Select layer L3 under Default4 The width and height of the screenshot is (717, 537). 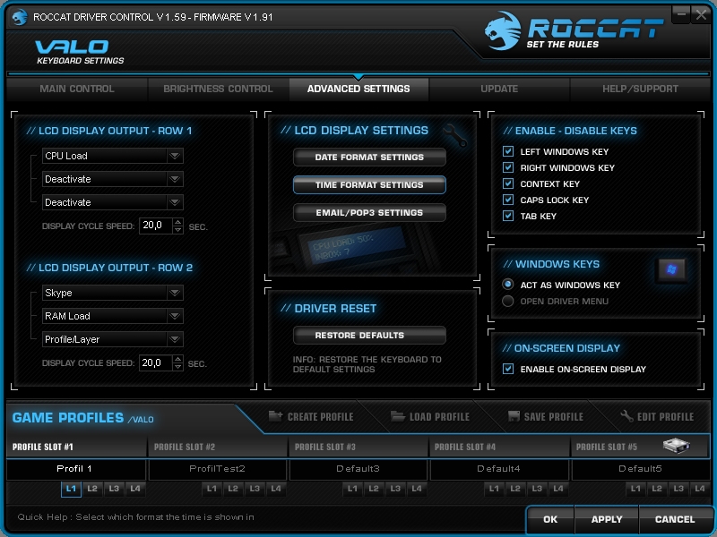click(537, 489)
